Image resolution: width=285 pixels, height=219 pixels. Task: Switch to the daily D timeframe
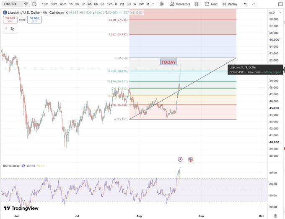(x=116, y=4)
